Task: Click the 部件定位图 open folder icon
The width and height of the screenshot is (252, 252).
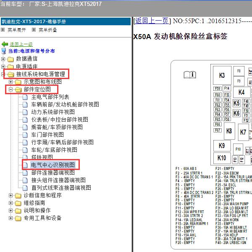Action: tap(18, 90)
